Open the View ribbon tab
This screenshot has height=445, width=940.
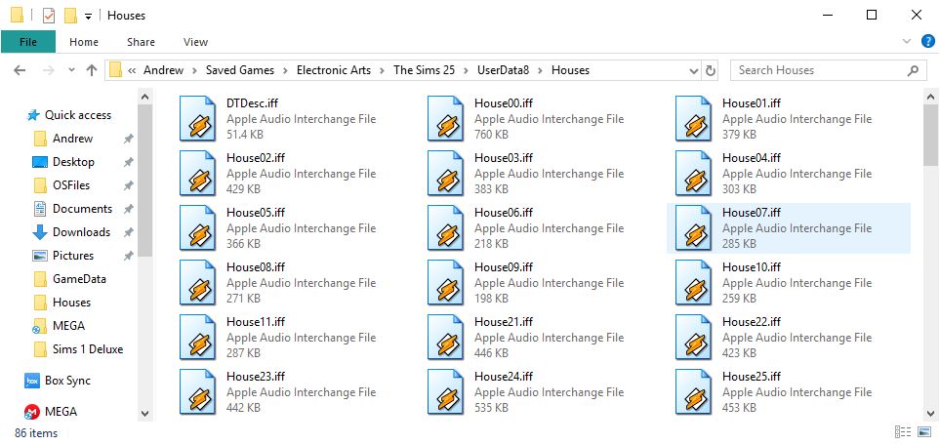coord(195,42)
